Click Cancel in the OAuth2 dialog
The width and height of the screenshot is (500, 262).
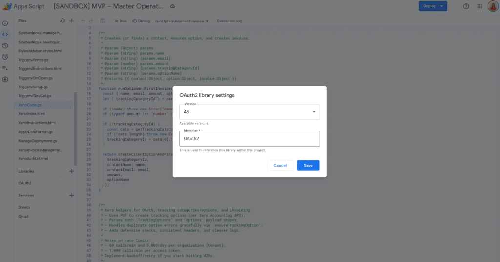tap(280, 165)
